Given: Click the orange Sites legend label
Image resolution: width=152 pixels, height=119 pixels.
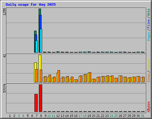Looking at the screenshot, I should [x=149, y=78].
